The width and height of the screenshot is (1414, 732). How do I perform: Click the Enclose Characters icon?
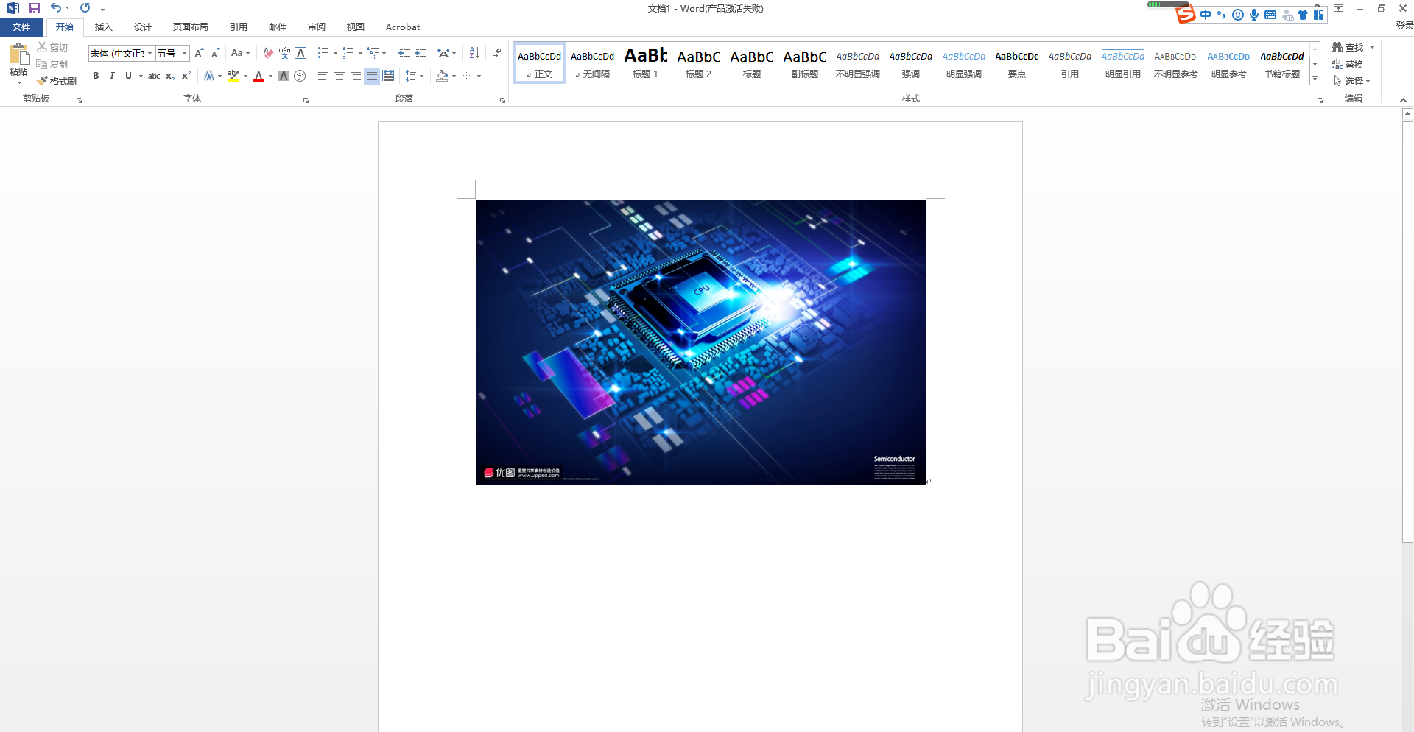[300, 76]
